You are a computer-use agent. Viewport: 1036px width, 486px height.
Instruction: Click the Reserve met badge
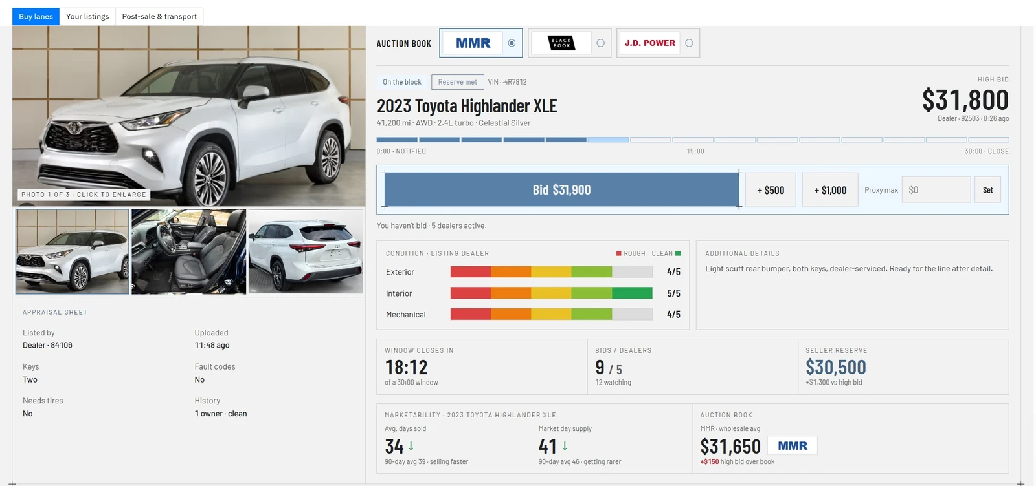tap(458, 82)
